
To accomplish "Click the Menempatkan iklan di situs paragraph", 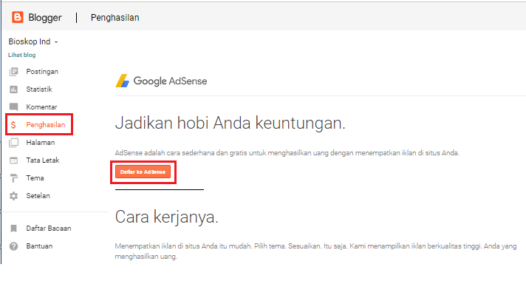I will click(315, 251).
